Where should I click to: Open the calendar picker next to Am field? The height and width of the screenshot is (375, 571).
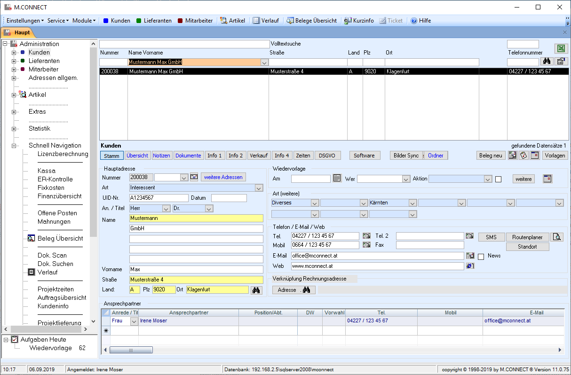[337, 179]
